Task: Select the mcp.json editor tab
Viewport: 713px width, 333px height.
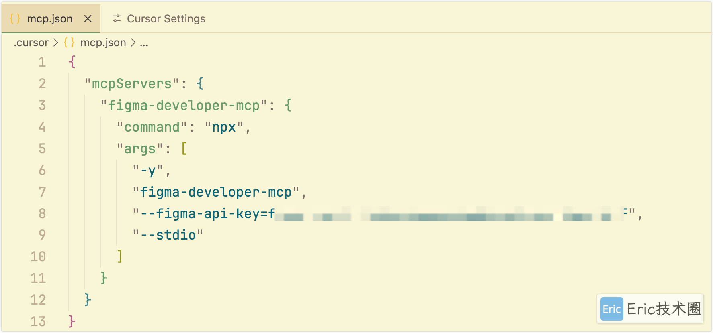Action: click(x=51, y=18)
